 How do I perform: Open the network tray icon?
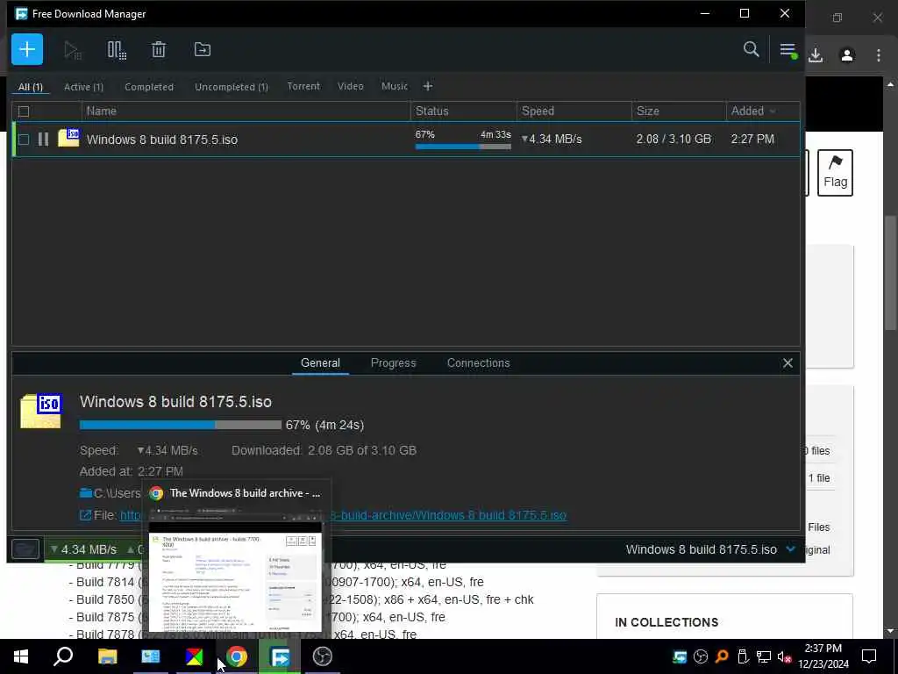[x=764, y=656]
